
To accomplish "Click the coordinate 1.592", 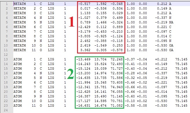I will [101, 4].
